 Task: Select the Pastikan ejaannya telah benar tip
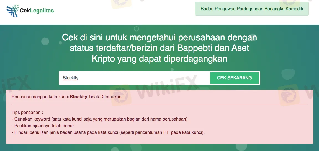click(43, 126)
